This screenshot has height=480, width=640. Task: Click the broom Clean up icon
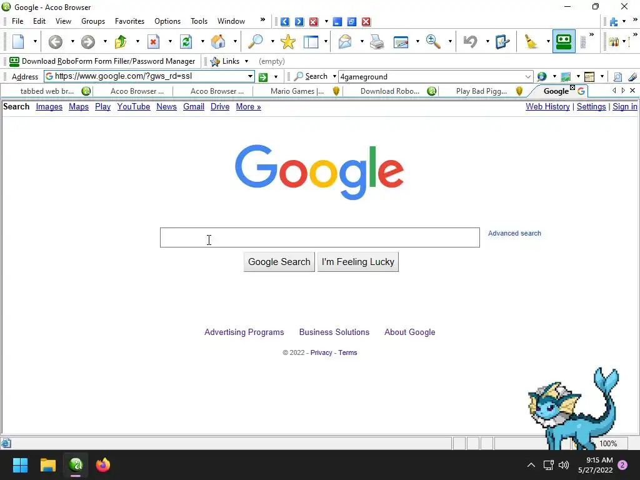531,42
